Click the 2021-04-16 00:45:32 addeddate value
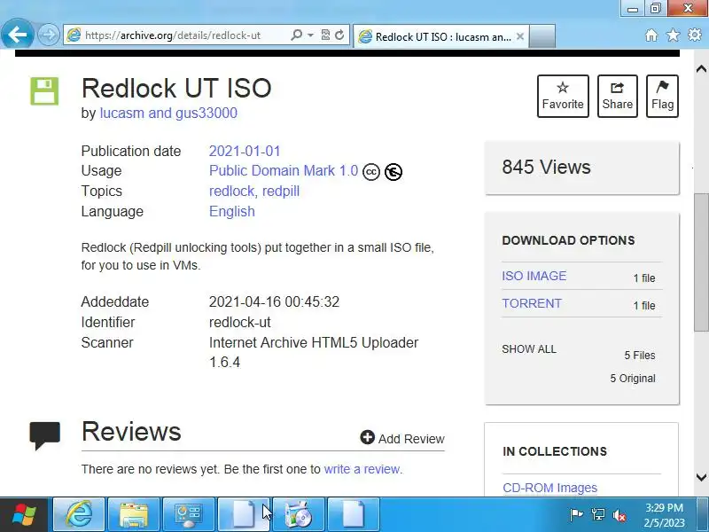The height and width of the screenshot is (532, 709). click(x=274, y=301)
